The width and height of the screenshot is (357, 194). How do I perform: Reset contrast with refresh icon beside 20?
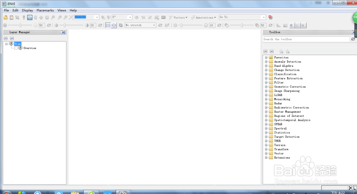(100, 25)
